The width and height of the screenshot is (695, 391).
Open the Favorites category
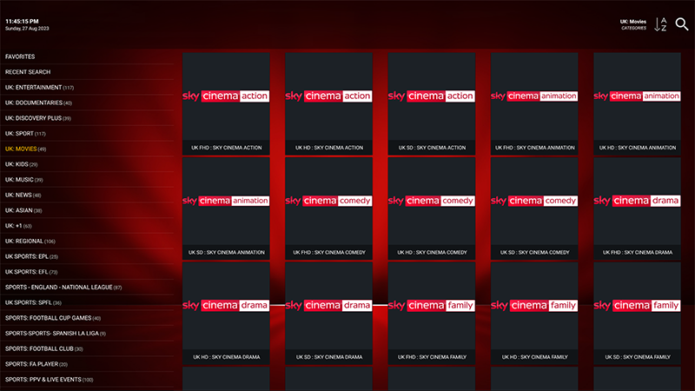click(x=21, y=56)
